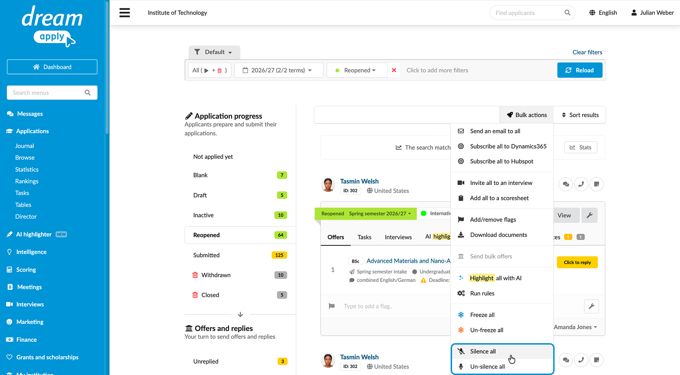680x375 pixels.
Task: Click the Reload button
Action: tap(579, 70)
